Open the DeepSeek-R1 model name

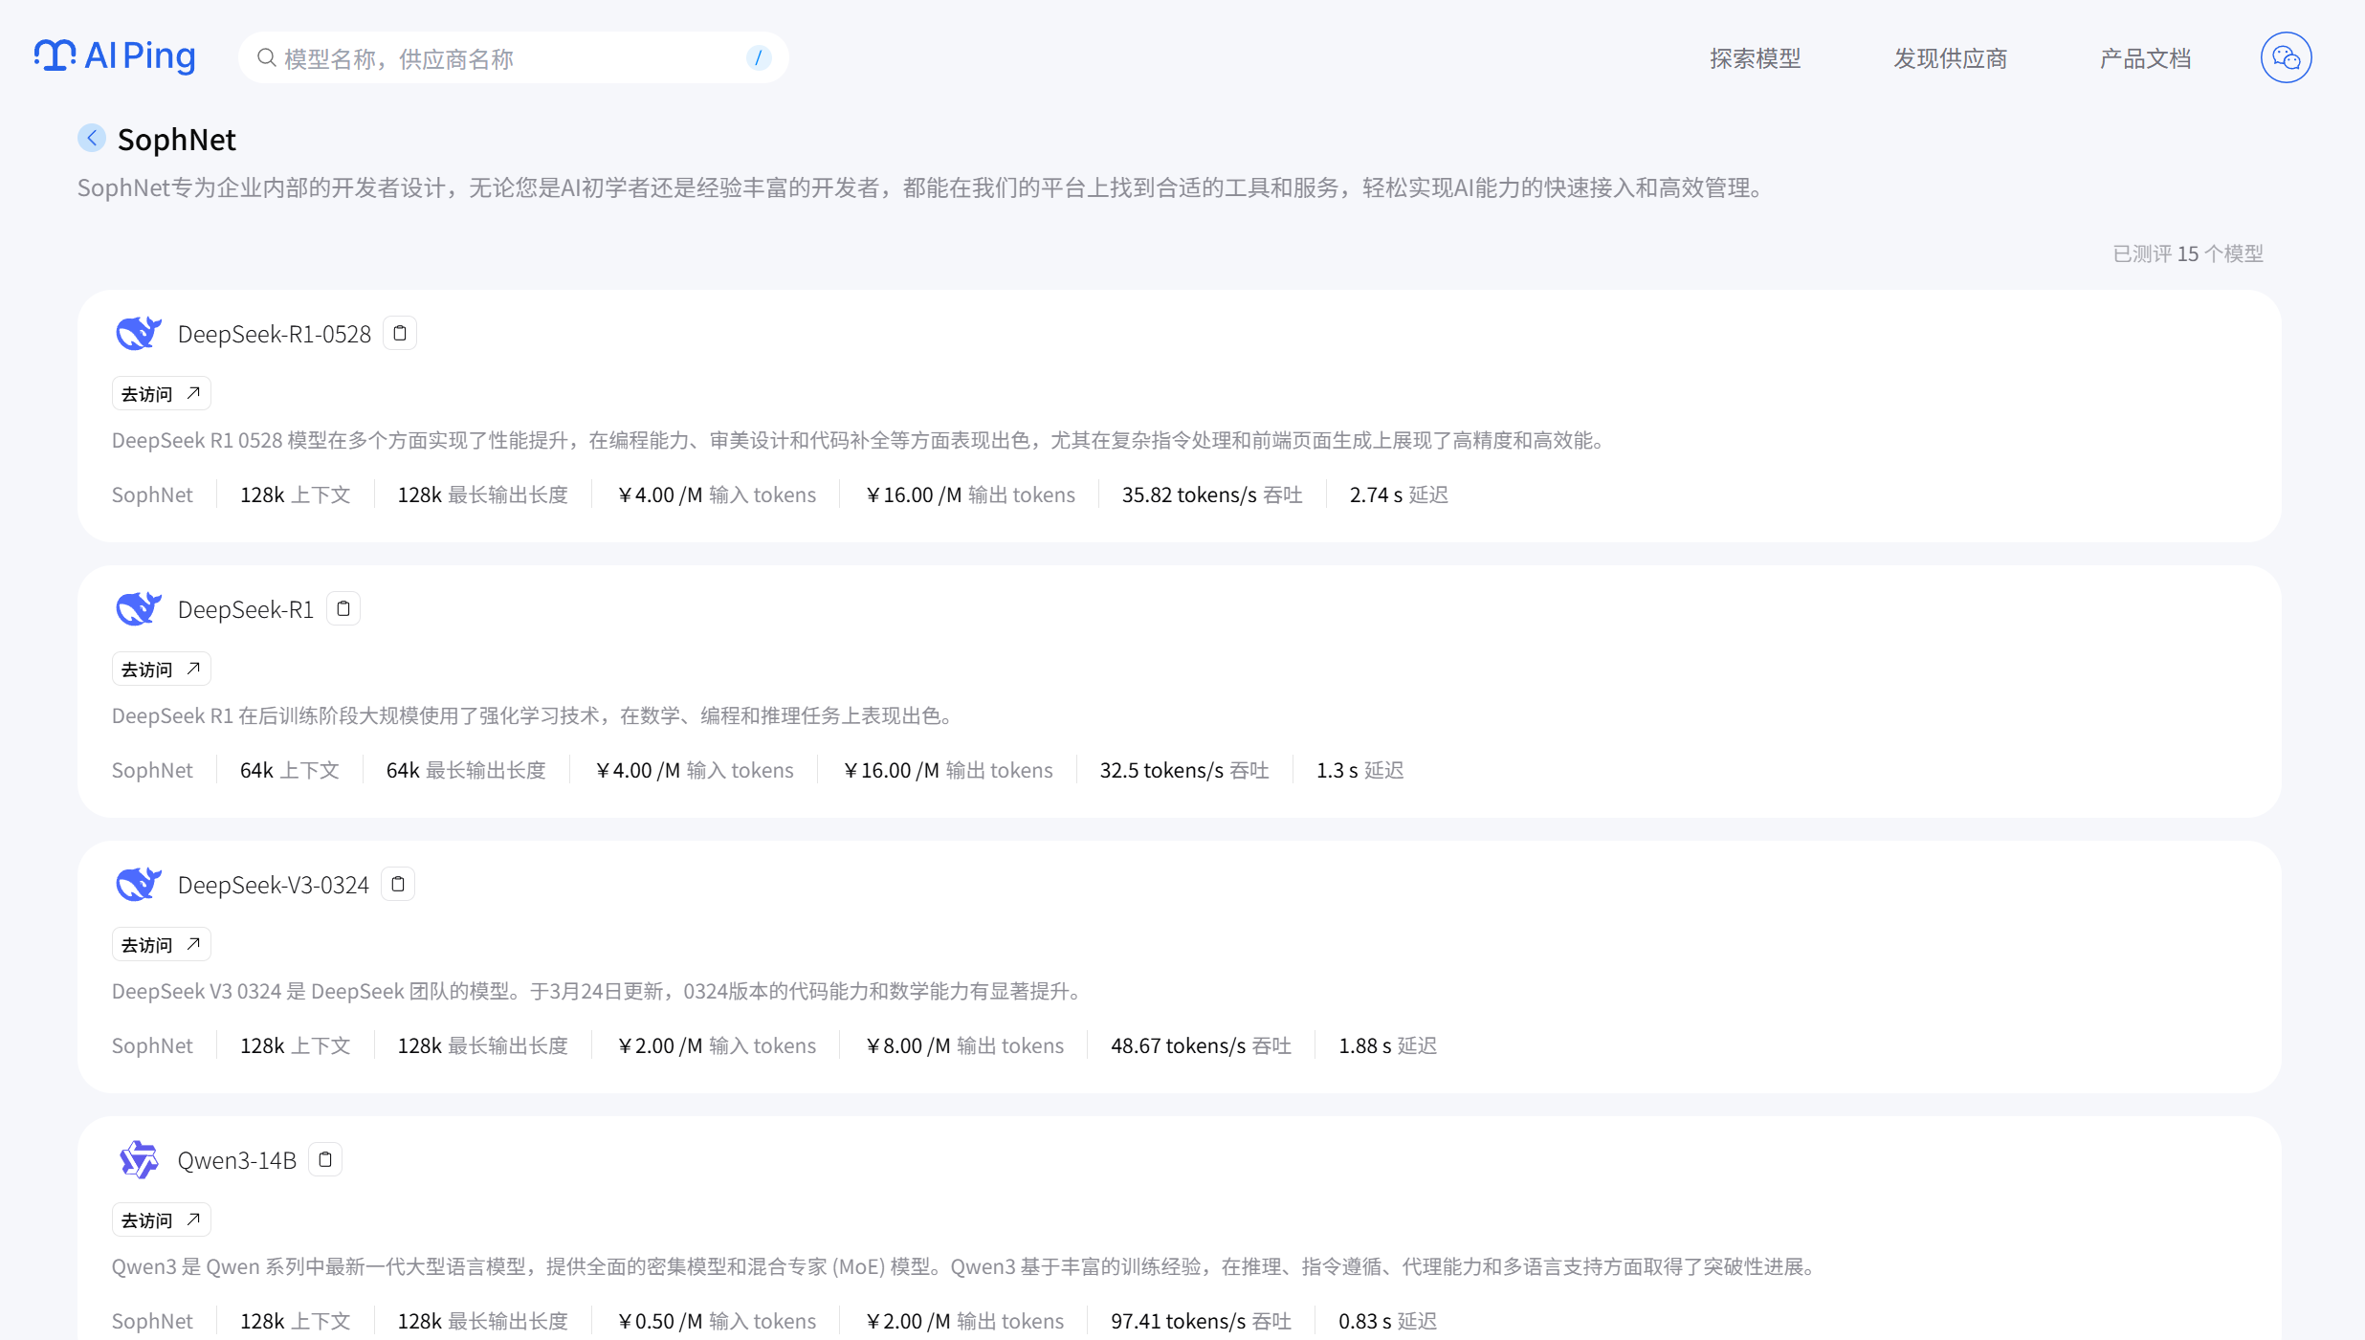[x=246, y=609]
